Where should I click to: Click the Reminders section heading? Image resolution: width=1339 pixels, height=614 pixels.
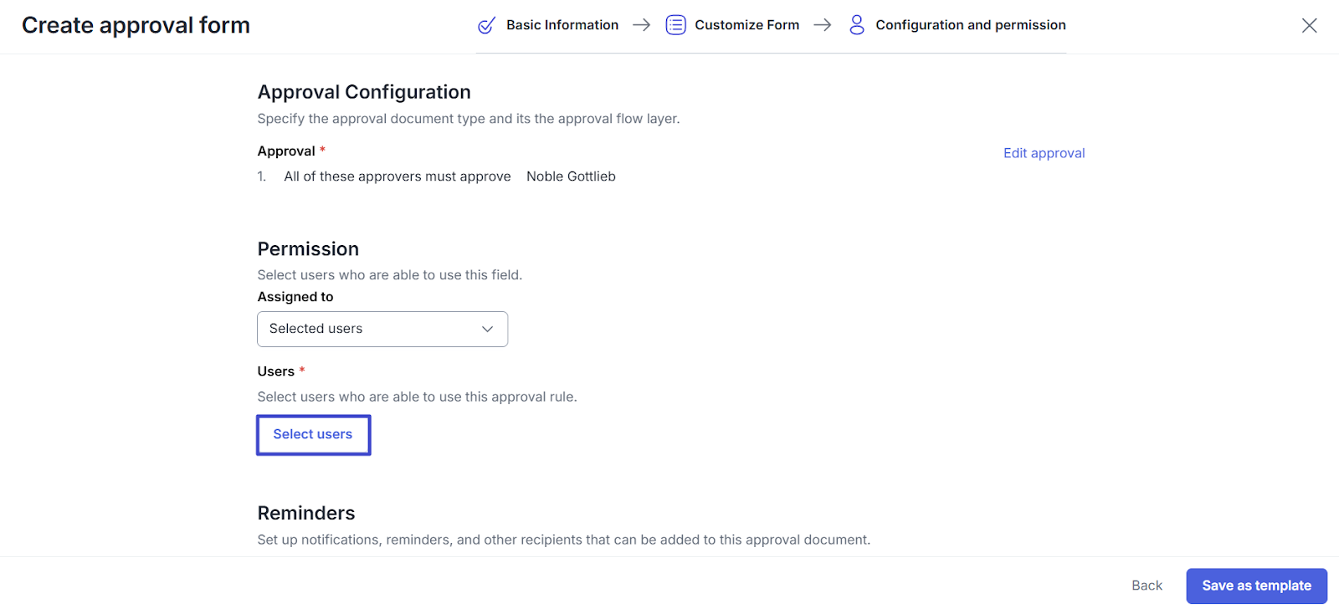tap(306, 513)
